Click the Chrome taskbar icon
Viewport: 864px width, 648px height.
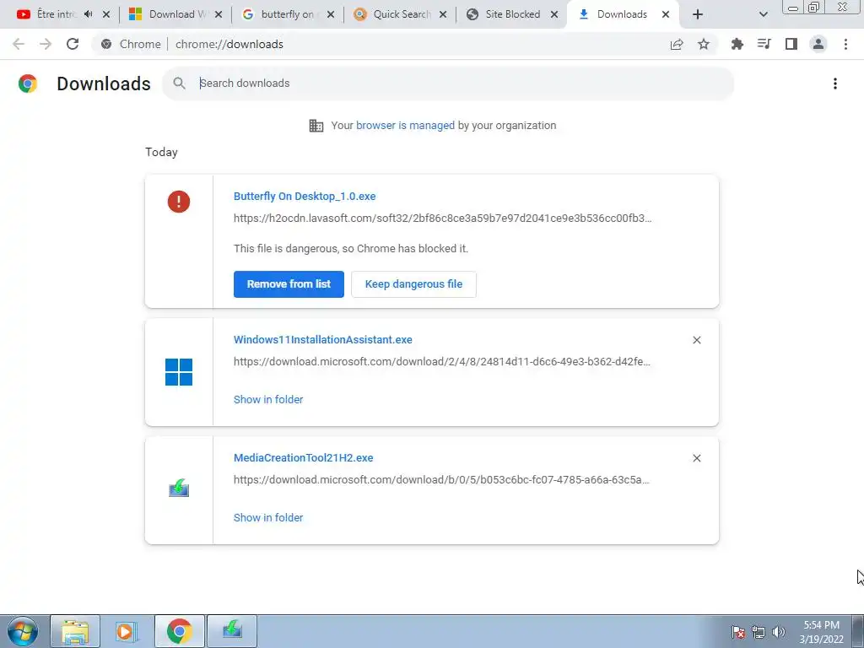(x=179, y=631)
